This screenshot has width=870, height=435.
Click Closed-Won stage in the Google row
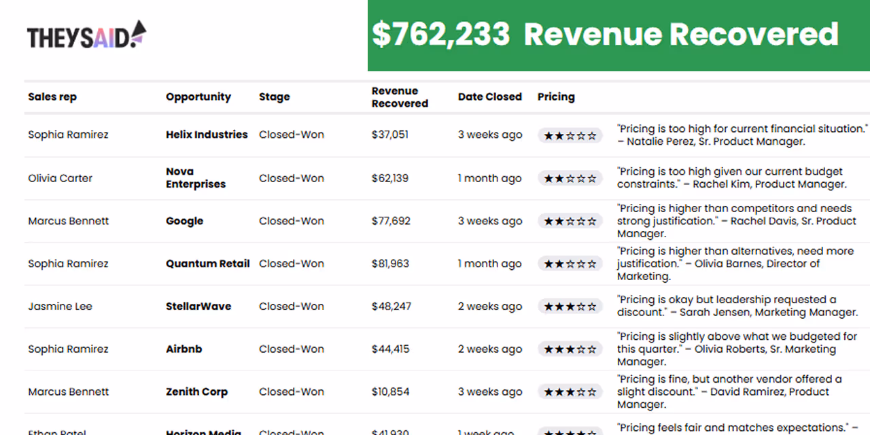click(x=292, y=221)
